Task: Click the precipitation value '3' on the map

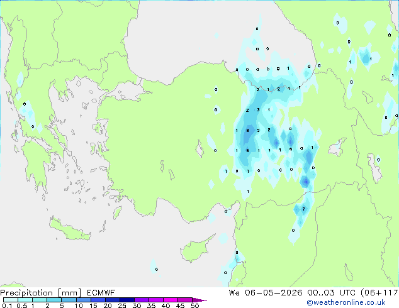Action: [258, 110]
